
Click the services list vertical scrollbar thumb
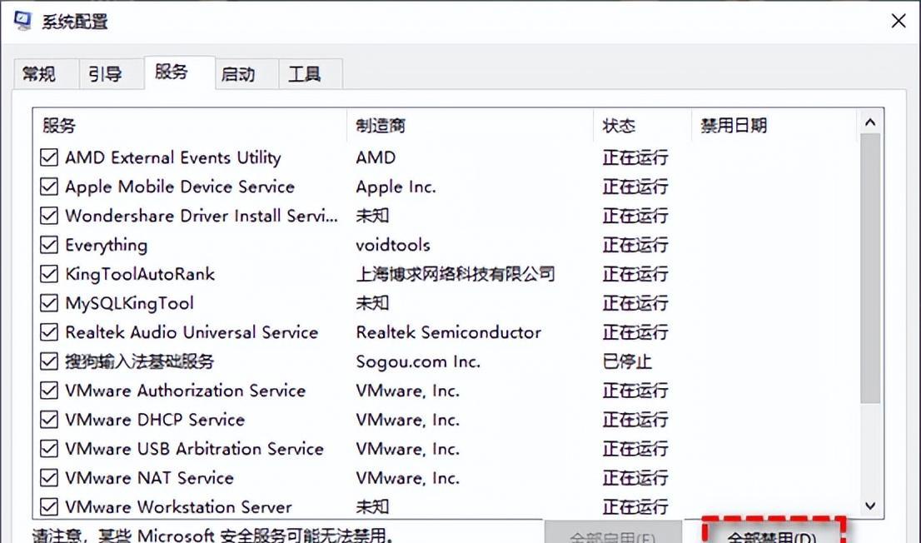point(870,268)
